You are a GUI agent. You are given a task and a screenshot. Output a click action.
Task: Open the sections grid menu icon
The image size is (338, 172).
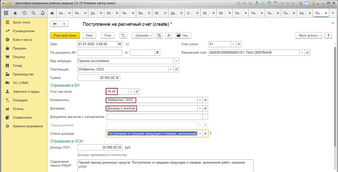(x=6, y=13)
